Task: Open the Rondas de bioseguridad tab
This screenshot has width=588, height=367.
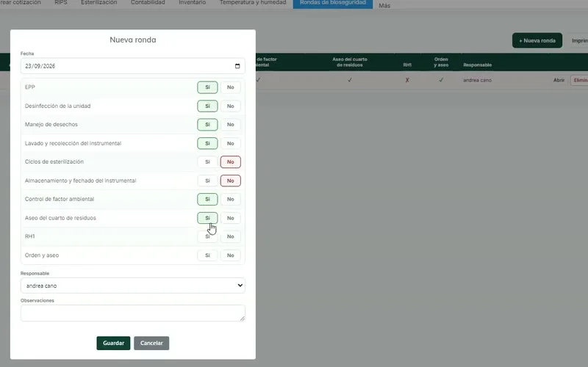Action: [333, 3]
